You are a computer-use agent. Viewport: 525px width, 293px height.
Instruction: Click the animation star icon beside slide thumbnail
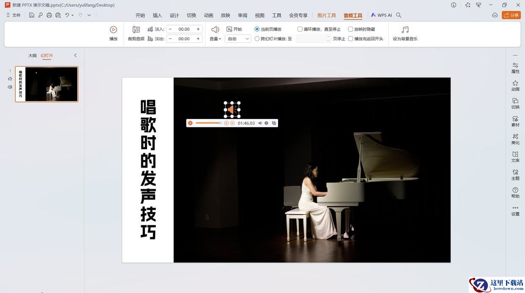pos(10,79)
